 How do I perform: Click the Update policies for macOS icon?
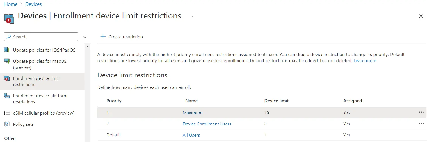coord(7,61)
